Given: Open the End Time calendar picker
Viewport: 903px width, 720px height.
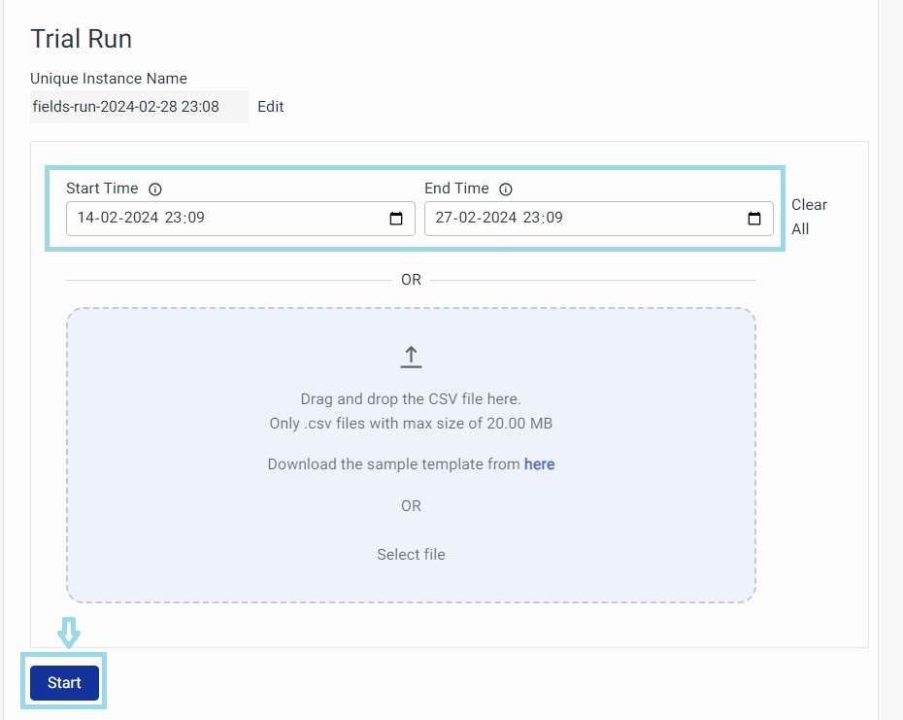Looking at the screenshot, I should pyautogui.click(x=754, y=219).
